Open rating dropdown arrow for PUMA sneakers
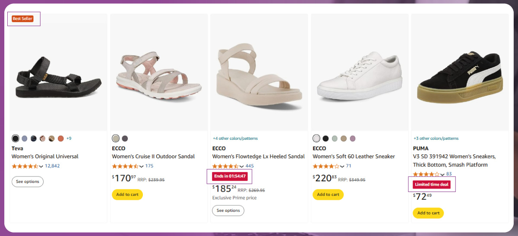The image size is (518, 236). point(442,175)
